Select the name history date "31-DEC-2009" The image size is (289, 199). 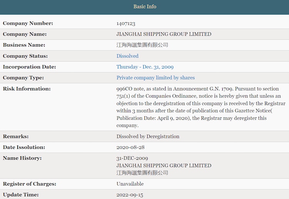point(132,158)
